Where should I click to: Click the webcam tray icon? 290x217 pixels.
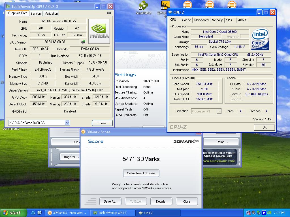[253, 213]
